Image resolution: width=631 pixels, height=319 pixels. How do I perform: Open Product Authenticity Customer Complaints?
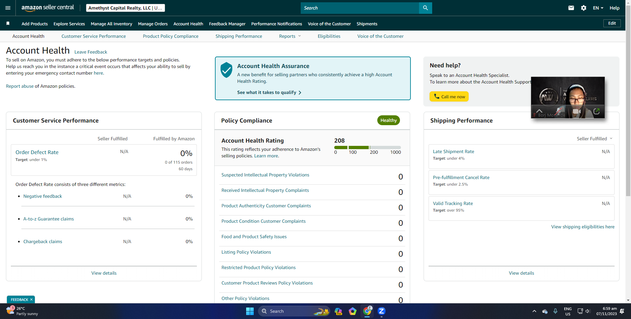click(x=266, y=206)
